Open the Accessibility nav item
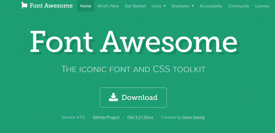The image size is (275, 133). [211, 6]
